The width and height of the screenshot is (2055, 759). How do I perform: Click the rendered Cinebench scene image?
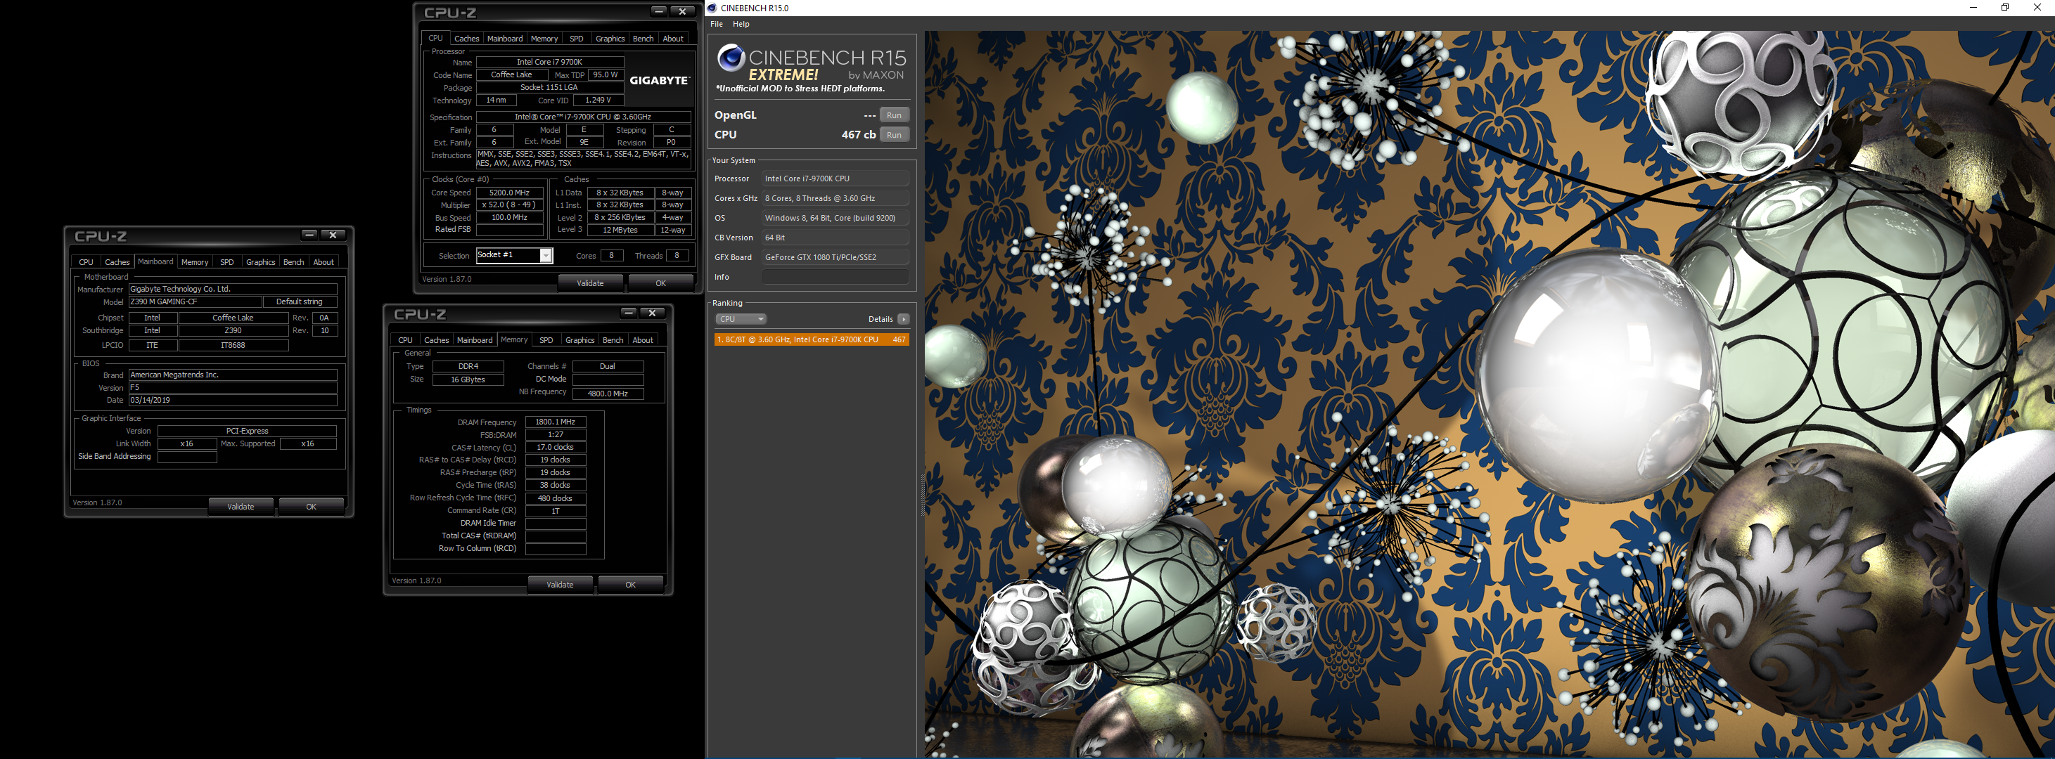[x=1489, y=394]
